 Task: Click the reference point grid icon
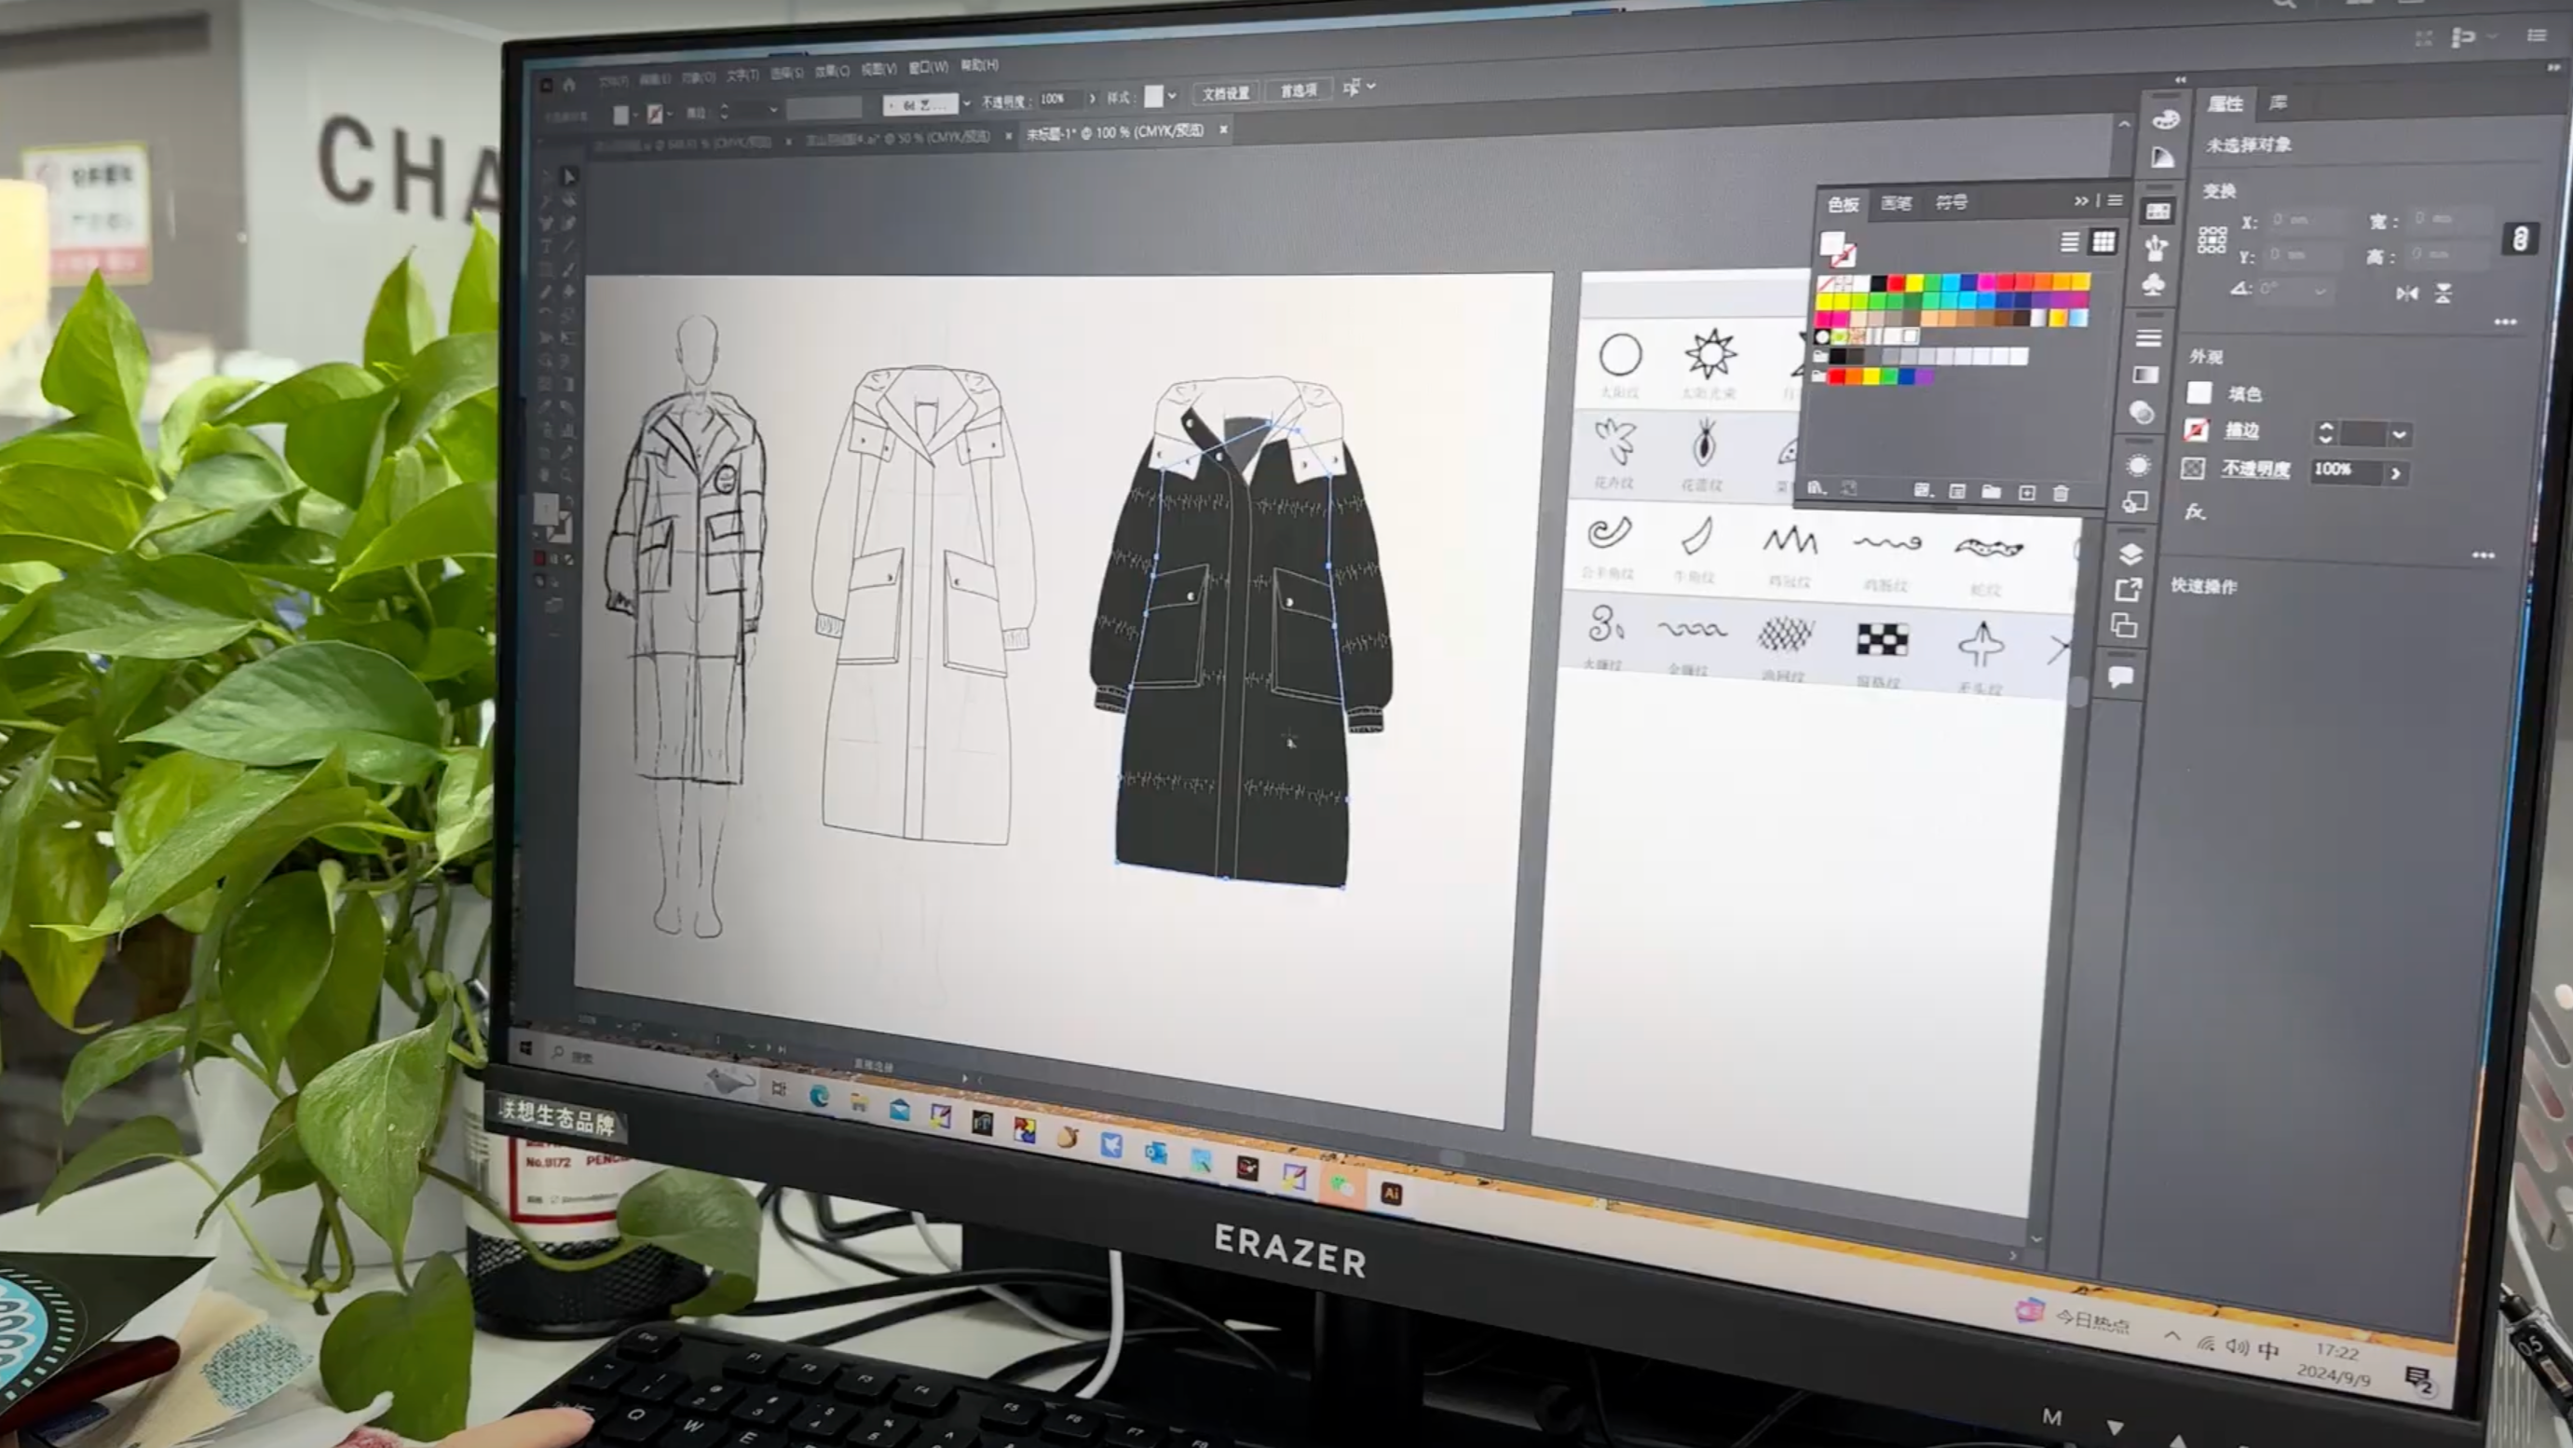(2212, 239)
